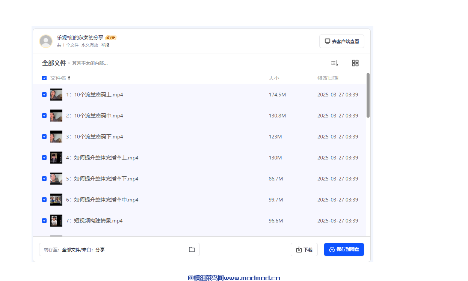Open thumbnail of 6：如何提升整体完播率中.mp4

point(56,200)
